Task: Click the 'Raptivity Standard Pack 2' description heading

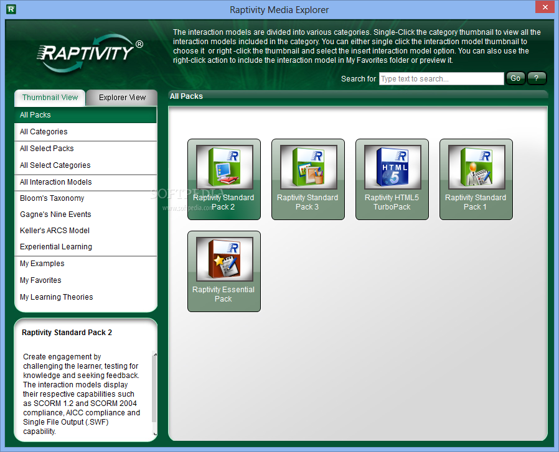Action: (67, 333)
